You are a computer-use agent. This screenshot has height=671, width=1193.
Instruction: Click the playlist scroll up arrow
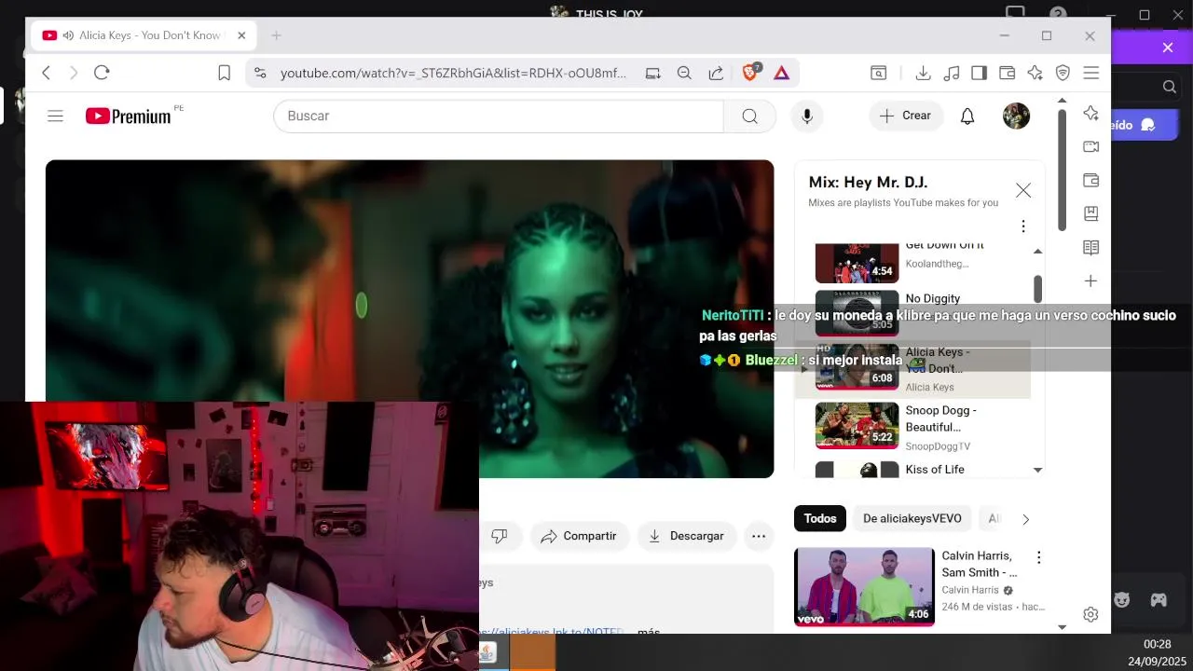tap(1037, 252)
